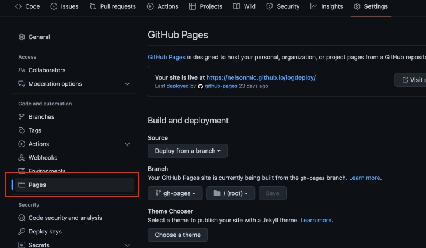This screenshot has width=426, height=248.
Task: Select Pages in the sidebar
Action: 75,185
